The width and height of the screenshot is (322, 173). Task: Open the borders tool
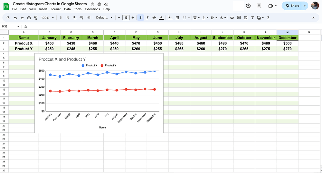pos(177,18)
